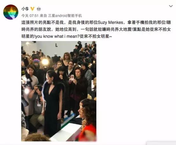This screenshot has height=145, width=176.
Task: Open the rainbow profile avatar of 小S
Action: (11, 12)
